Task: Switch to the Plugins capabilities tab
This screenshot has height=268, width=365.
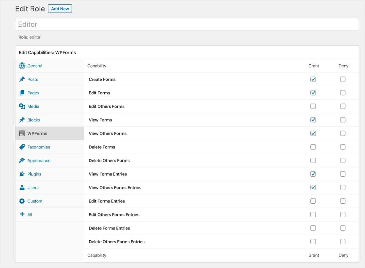Action: click(50, 174)
